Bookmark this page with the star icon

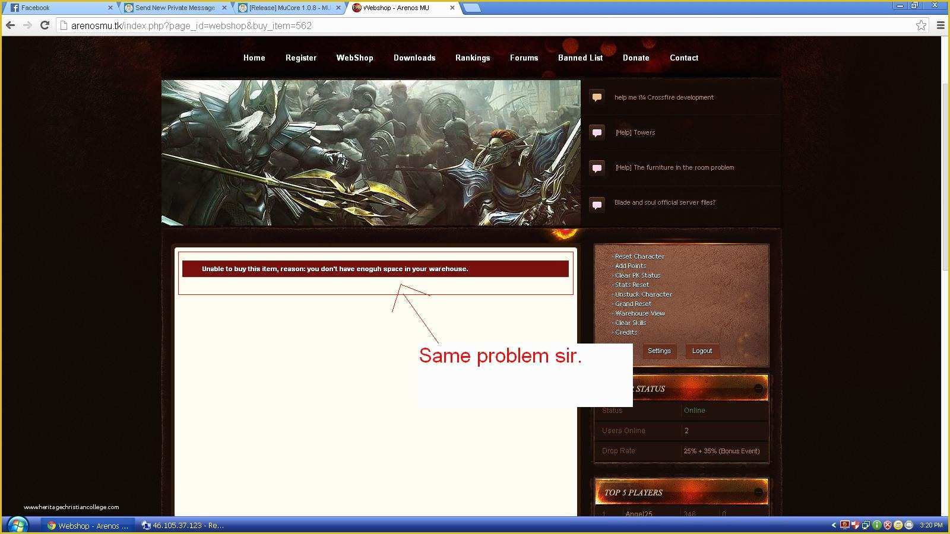click(921, 25)
